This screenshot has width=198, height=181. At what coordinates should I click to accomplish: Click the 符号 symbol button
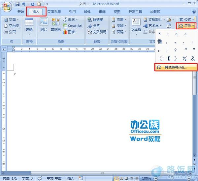186,26
